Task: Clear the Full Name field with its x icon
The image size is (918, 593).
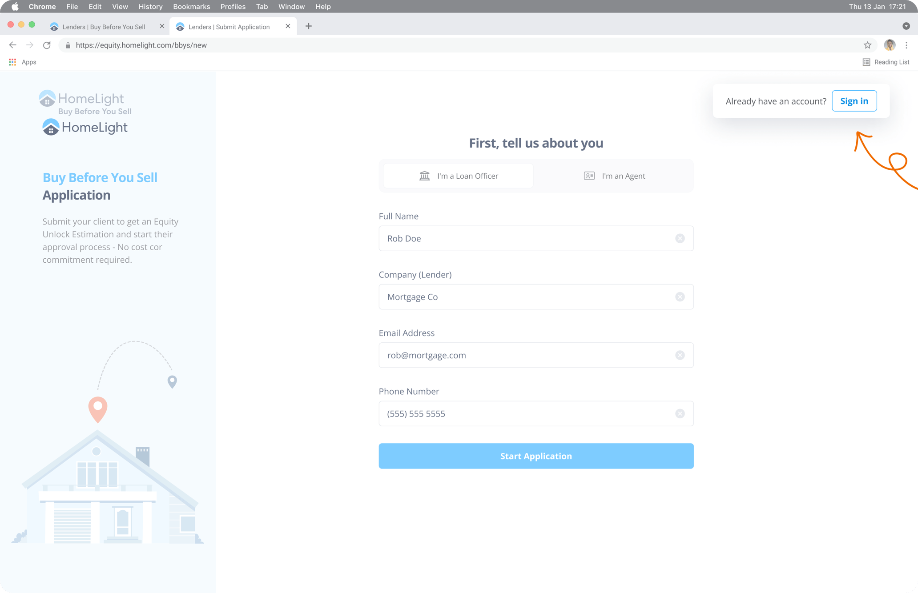Action: coord(680,238)
